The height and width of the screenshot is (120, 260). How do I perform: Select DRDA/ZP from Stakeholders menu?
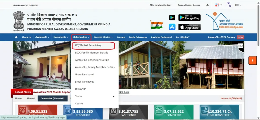(95, 89)
